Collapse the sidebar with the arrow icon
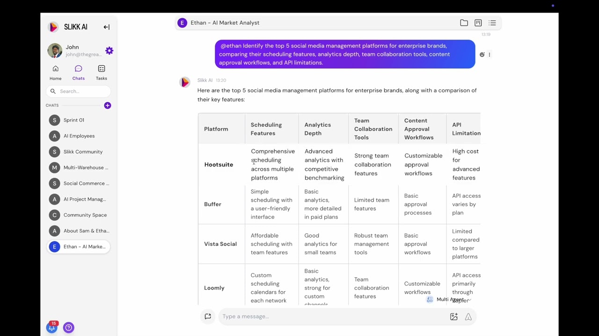599x336 pixels. pyautogui.click(x=106, y=27)
